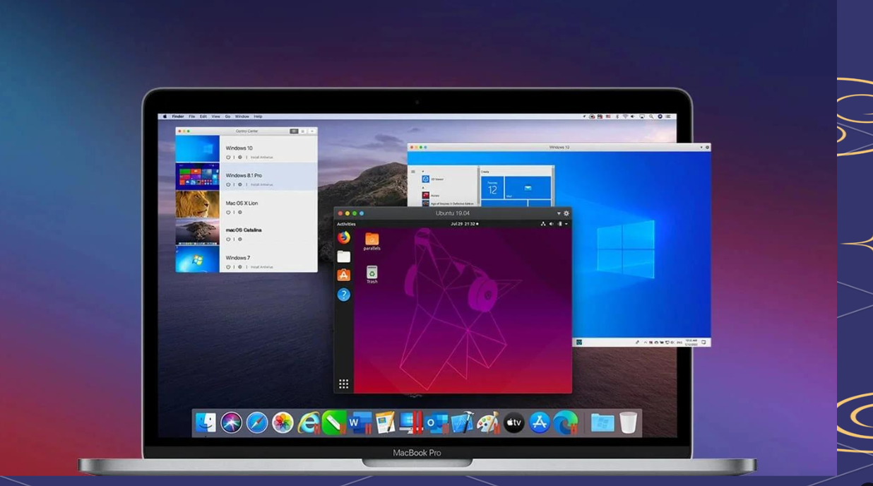The image size is (873, 486).
Task: Open Mail tile in Windows Start menu
Action: (x=528, y=188)
